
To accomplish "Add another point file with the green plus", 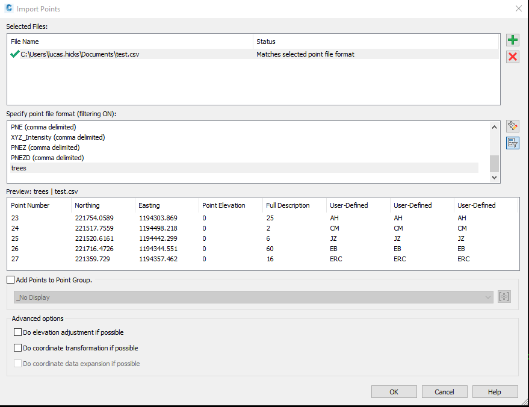I will point(512,39).
